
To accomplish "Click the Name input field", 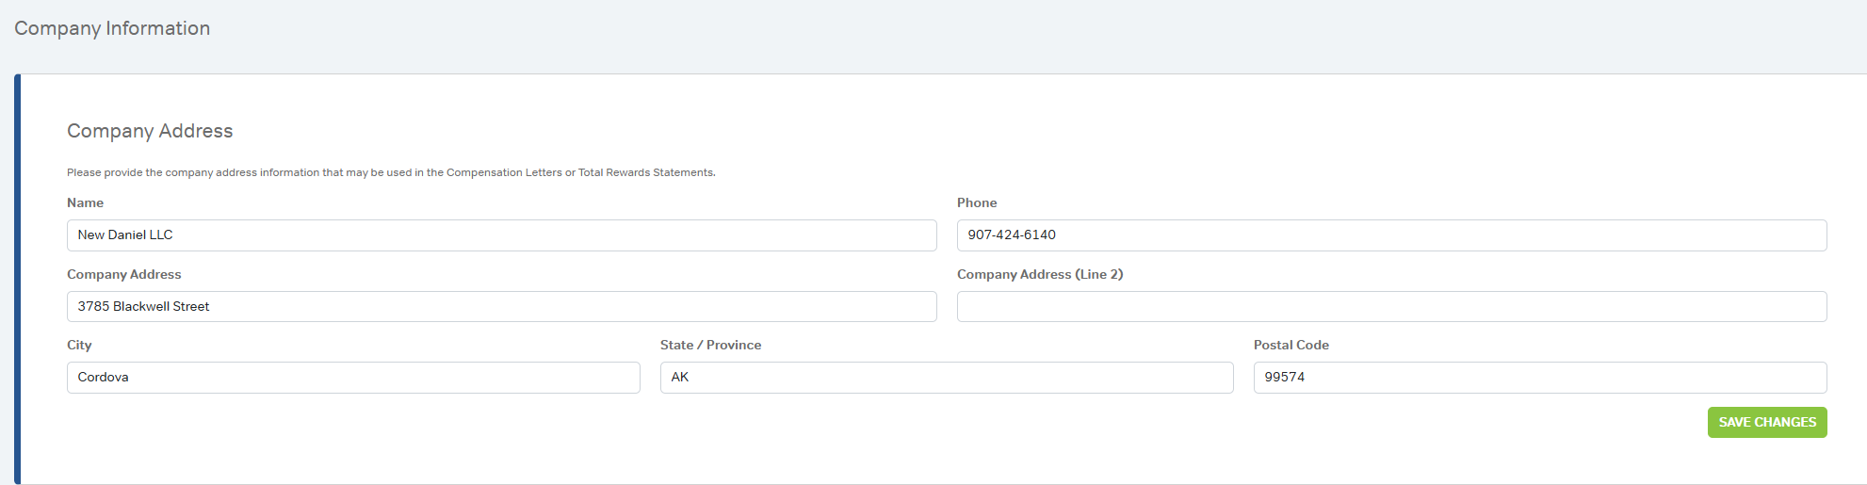I will point(501,235).
